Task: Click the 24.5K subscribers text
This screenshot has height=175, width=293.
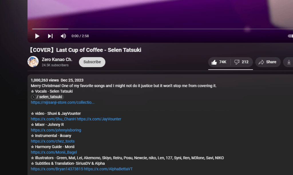Action: (55, 65)
